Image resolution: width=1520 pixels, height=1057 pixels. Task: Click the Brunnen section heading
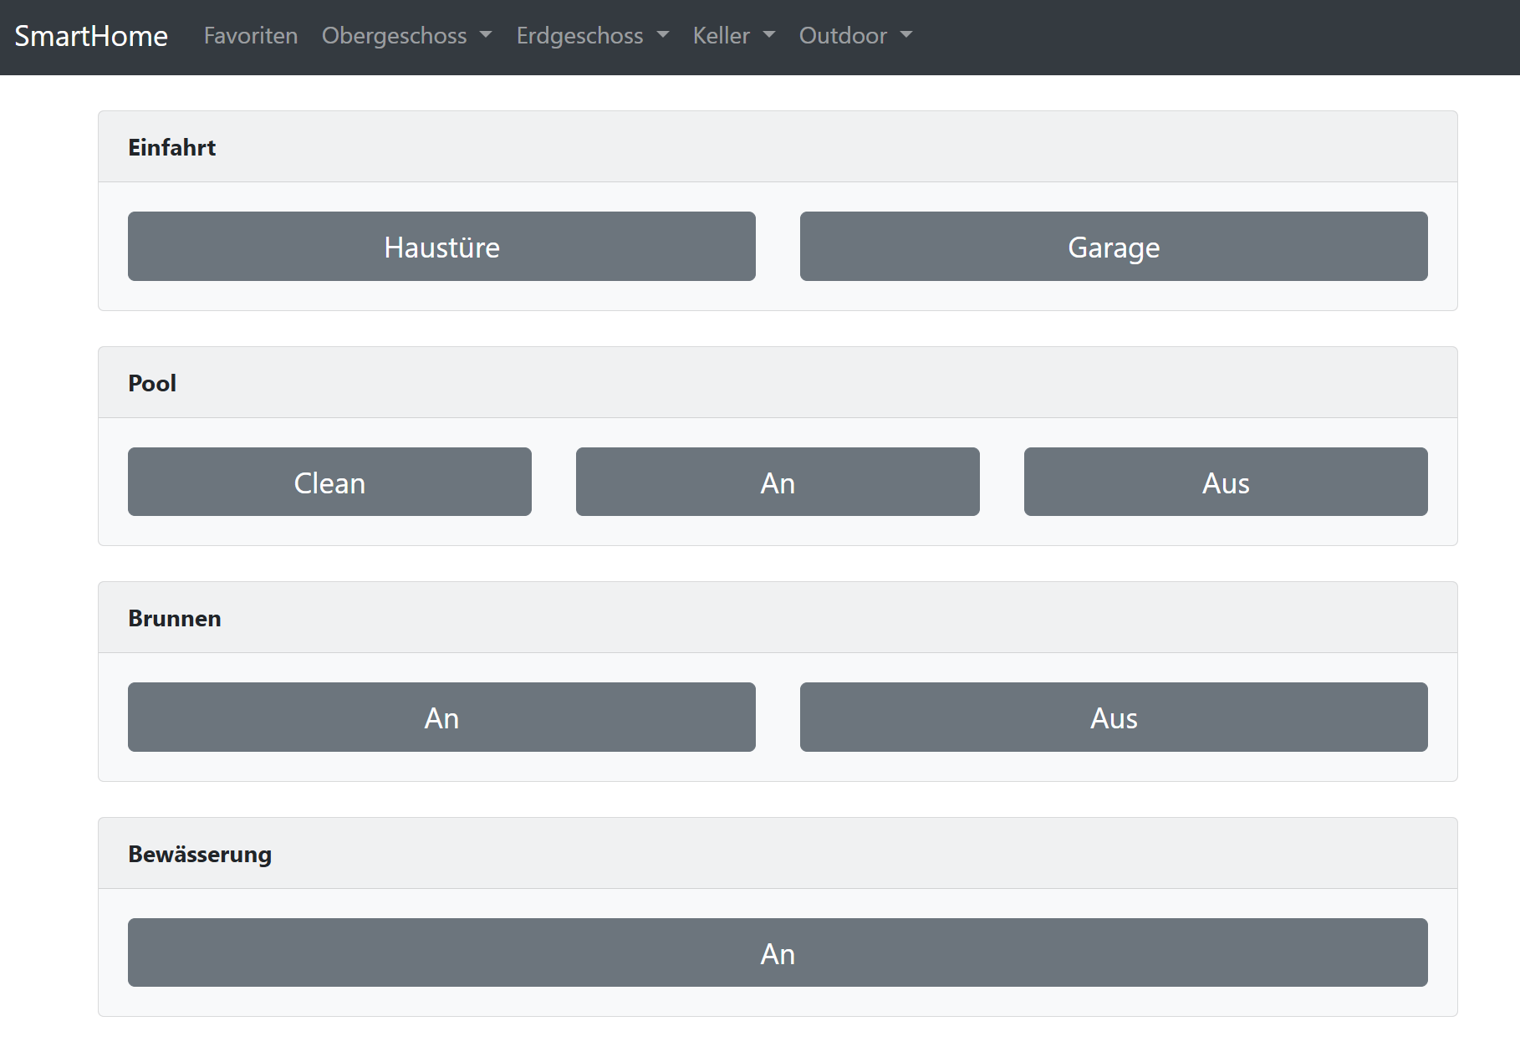[175, 618]
